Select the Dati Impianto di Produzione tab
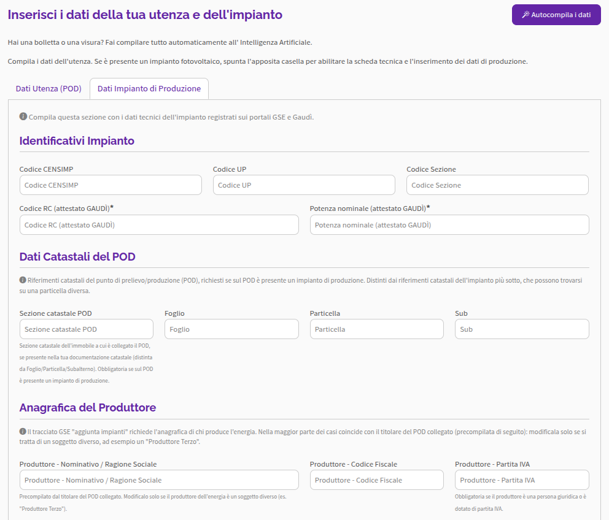 [x=149, y=88]
